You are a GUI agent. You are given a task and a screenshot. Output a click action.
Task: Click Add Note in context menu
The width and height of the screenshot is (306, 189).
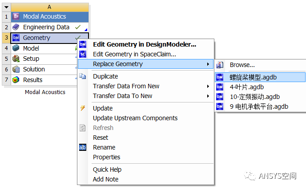(105, 179)
